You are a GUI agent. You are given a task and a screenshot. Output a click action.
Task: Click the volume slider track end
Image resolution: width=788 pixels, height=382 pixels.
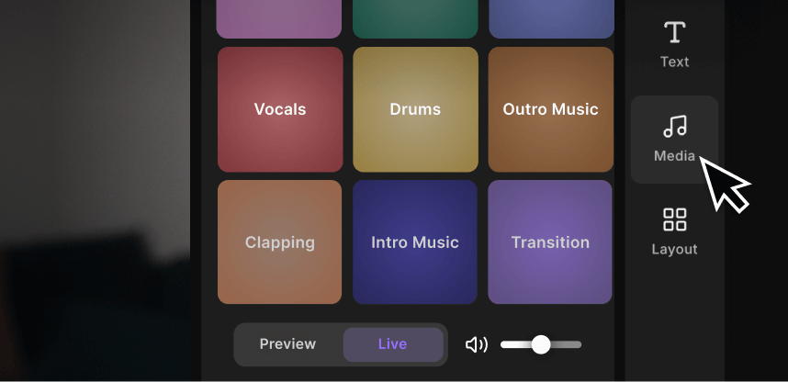coord(578,344)
